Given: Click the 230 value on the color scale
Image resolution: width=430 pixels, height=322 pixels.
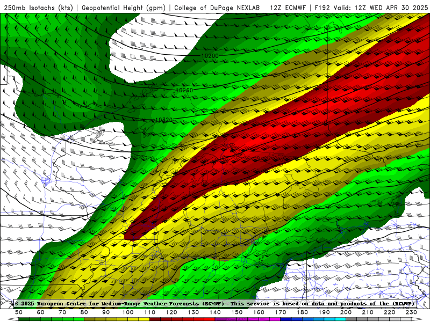Looking at the screenshot, I should pyautogui.click(x=411, y=312).
